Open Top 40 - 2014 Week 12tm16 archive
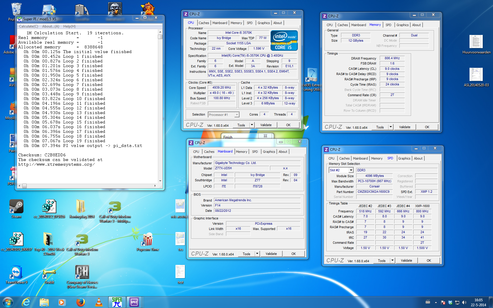493x308 pixels. coord(49,243)
